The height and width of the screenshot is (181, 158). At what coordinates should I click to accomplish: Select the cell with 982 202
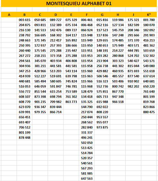(133, 86)
